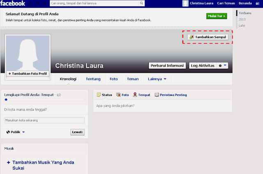Select Tempat map pin icon
Image resolution: width=263 pixels, height=174 pixels.
pos(135,95)
